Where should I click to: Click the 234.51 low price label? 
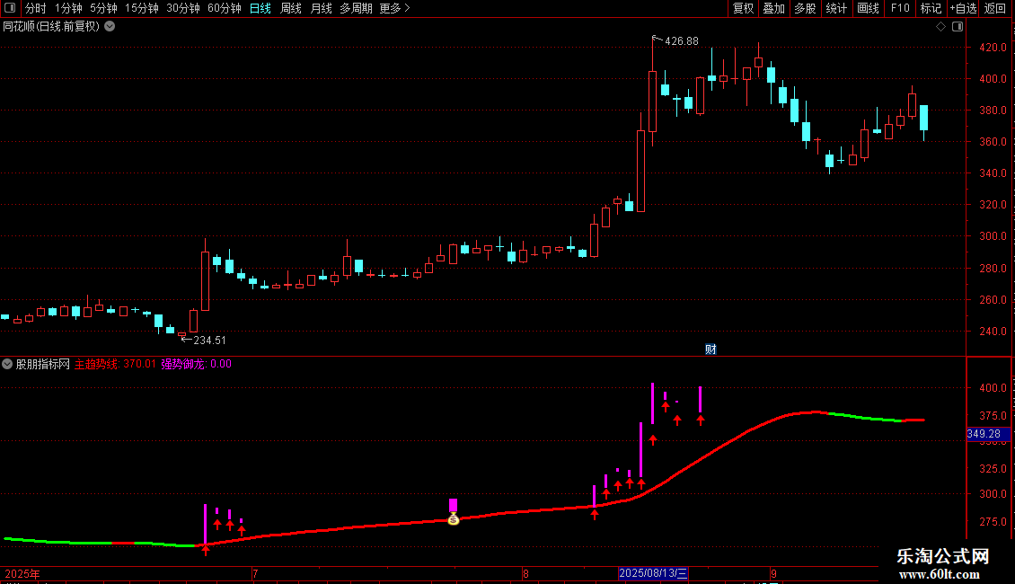point(209,340)
